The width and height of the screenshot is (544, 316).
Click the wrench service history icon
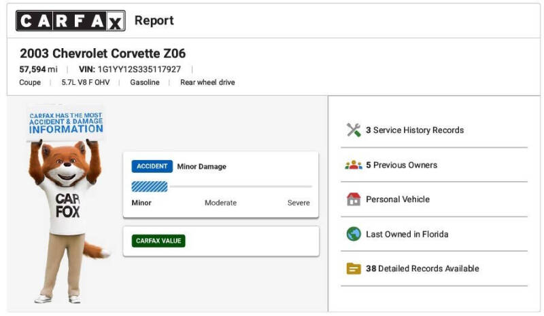click(x=354, y=130)
